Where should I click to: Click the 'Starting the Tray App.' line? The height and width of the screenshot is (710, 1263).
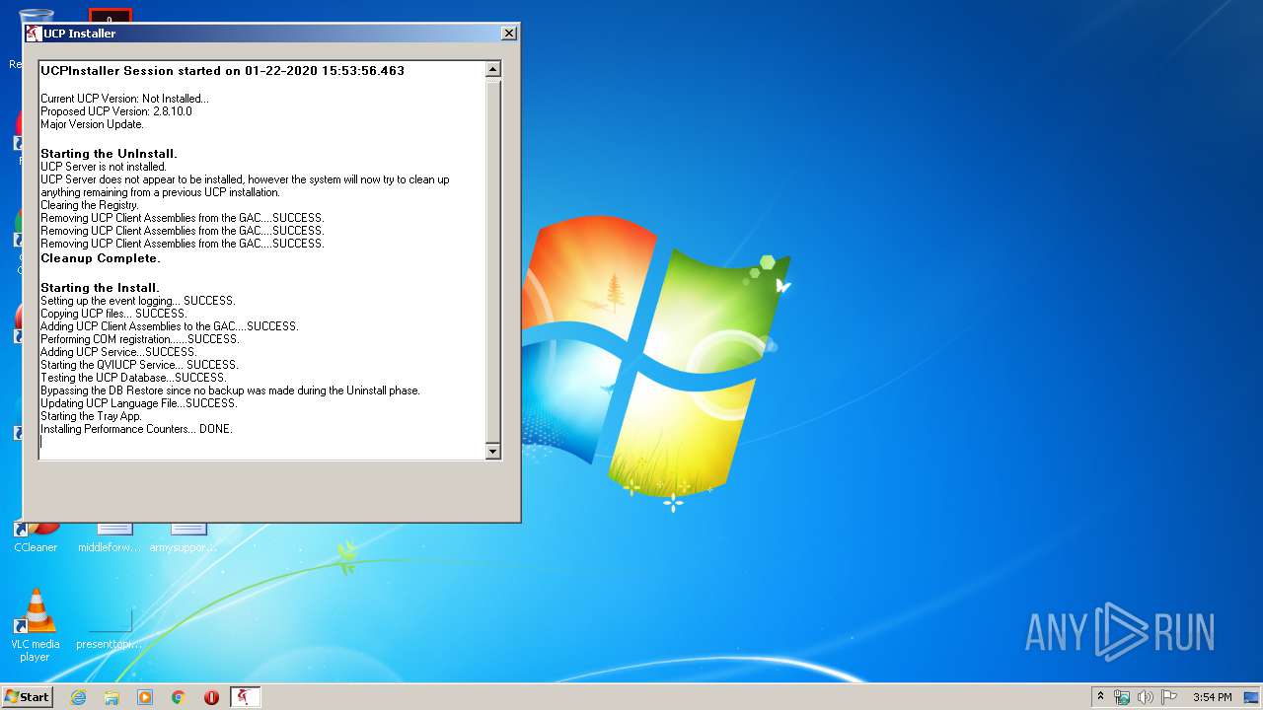coord(91,416)
